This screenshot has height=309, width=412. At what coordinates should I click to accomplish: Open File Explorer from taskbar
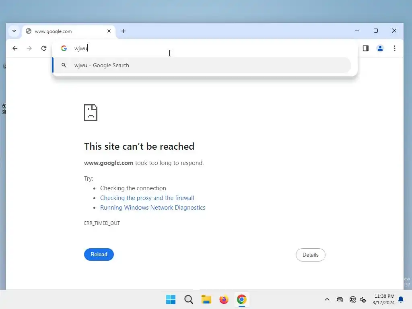206,299
